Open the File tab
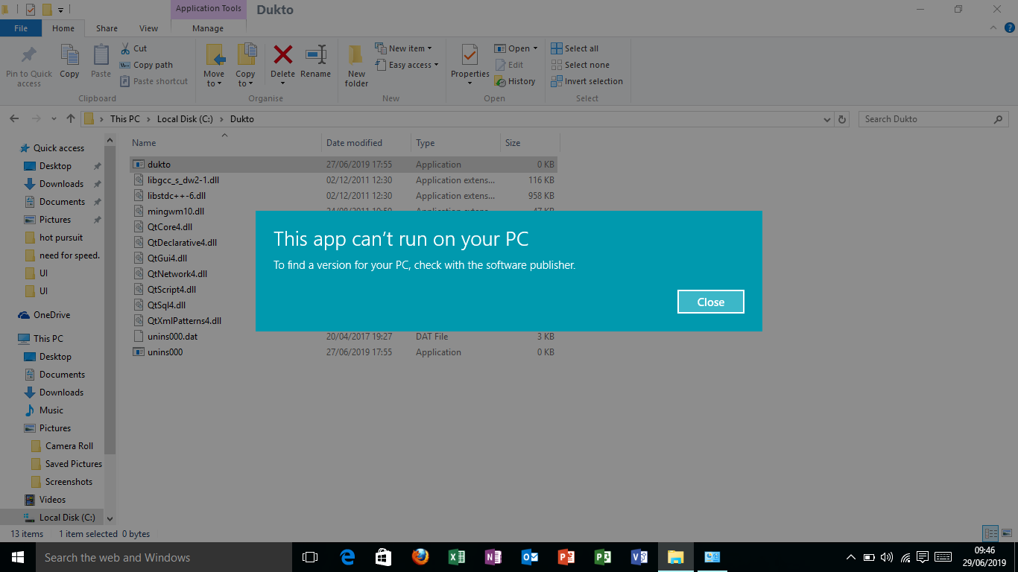The width and height of the screenshot is (1018, 572). (x=21, y=28)
